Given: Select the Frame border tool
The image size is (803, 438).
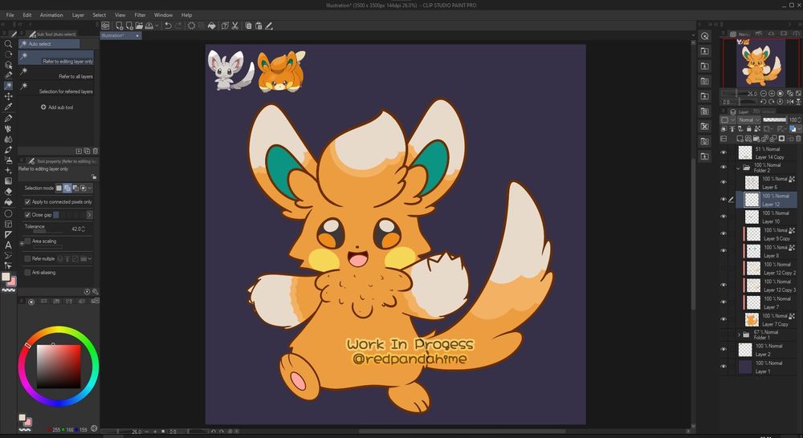Looking at the screenshot, I should tap(8, 224).
